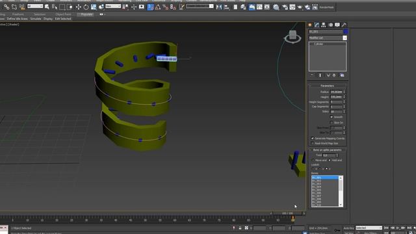The height and width of the screenshot is (234, 416).
Task: Focus the Radius value field
Action: pos(336,92)
